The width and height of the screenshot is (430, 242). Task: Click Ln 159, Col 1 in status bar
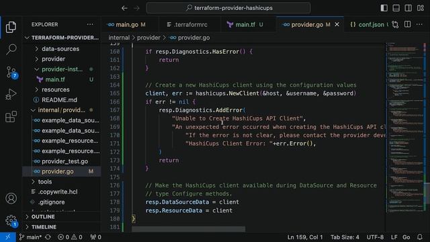click(x=305, y=237)
